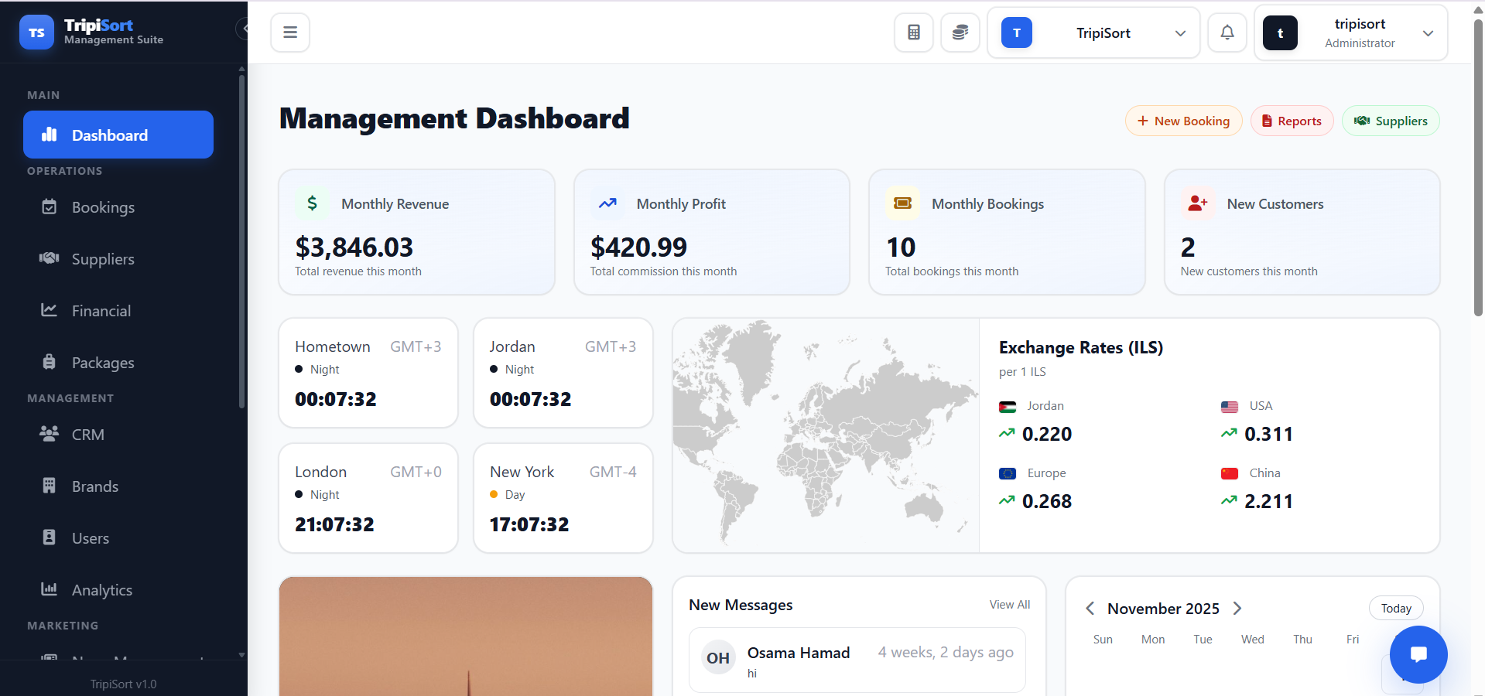Click the Suppliers handshake icon in the sidebar
Image resolution: width=1485 pixels, height=696 pixels.
click(48, 258)
